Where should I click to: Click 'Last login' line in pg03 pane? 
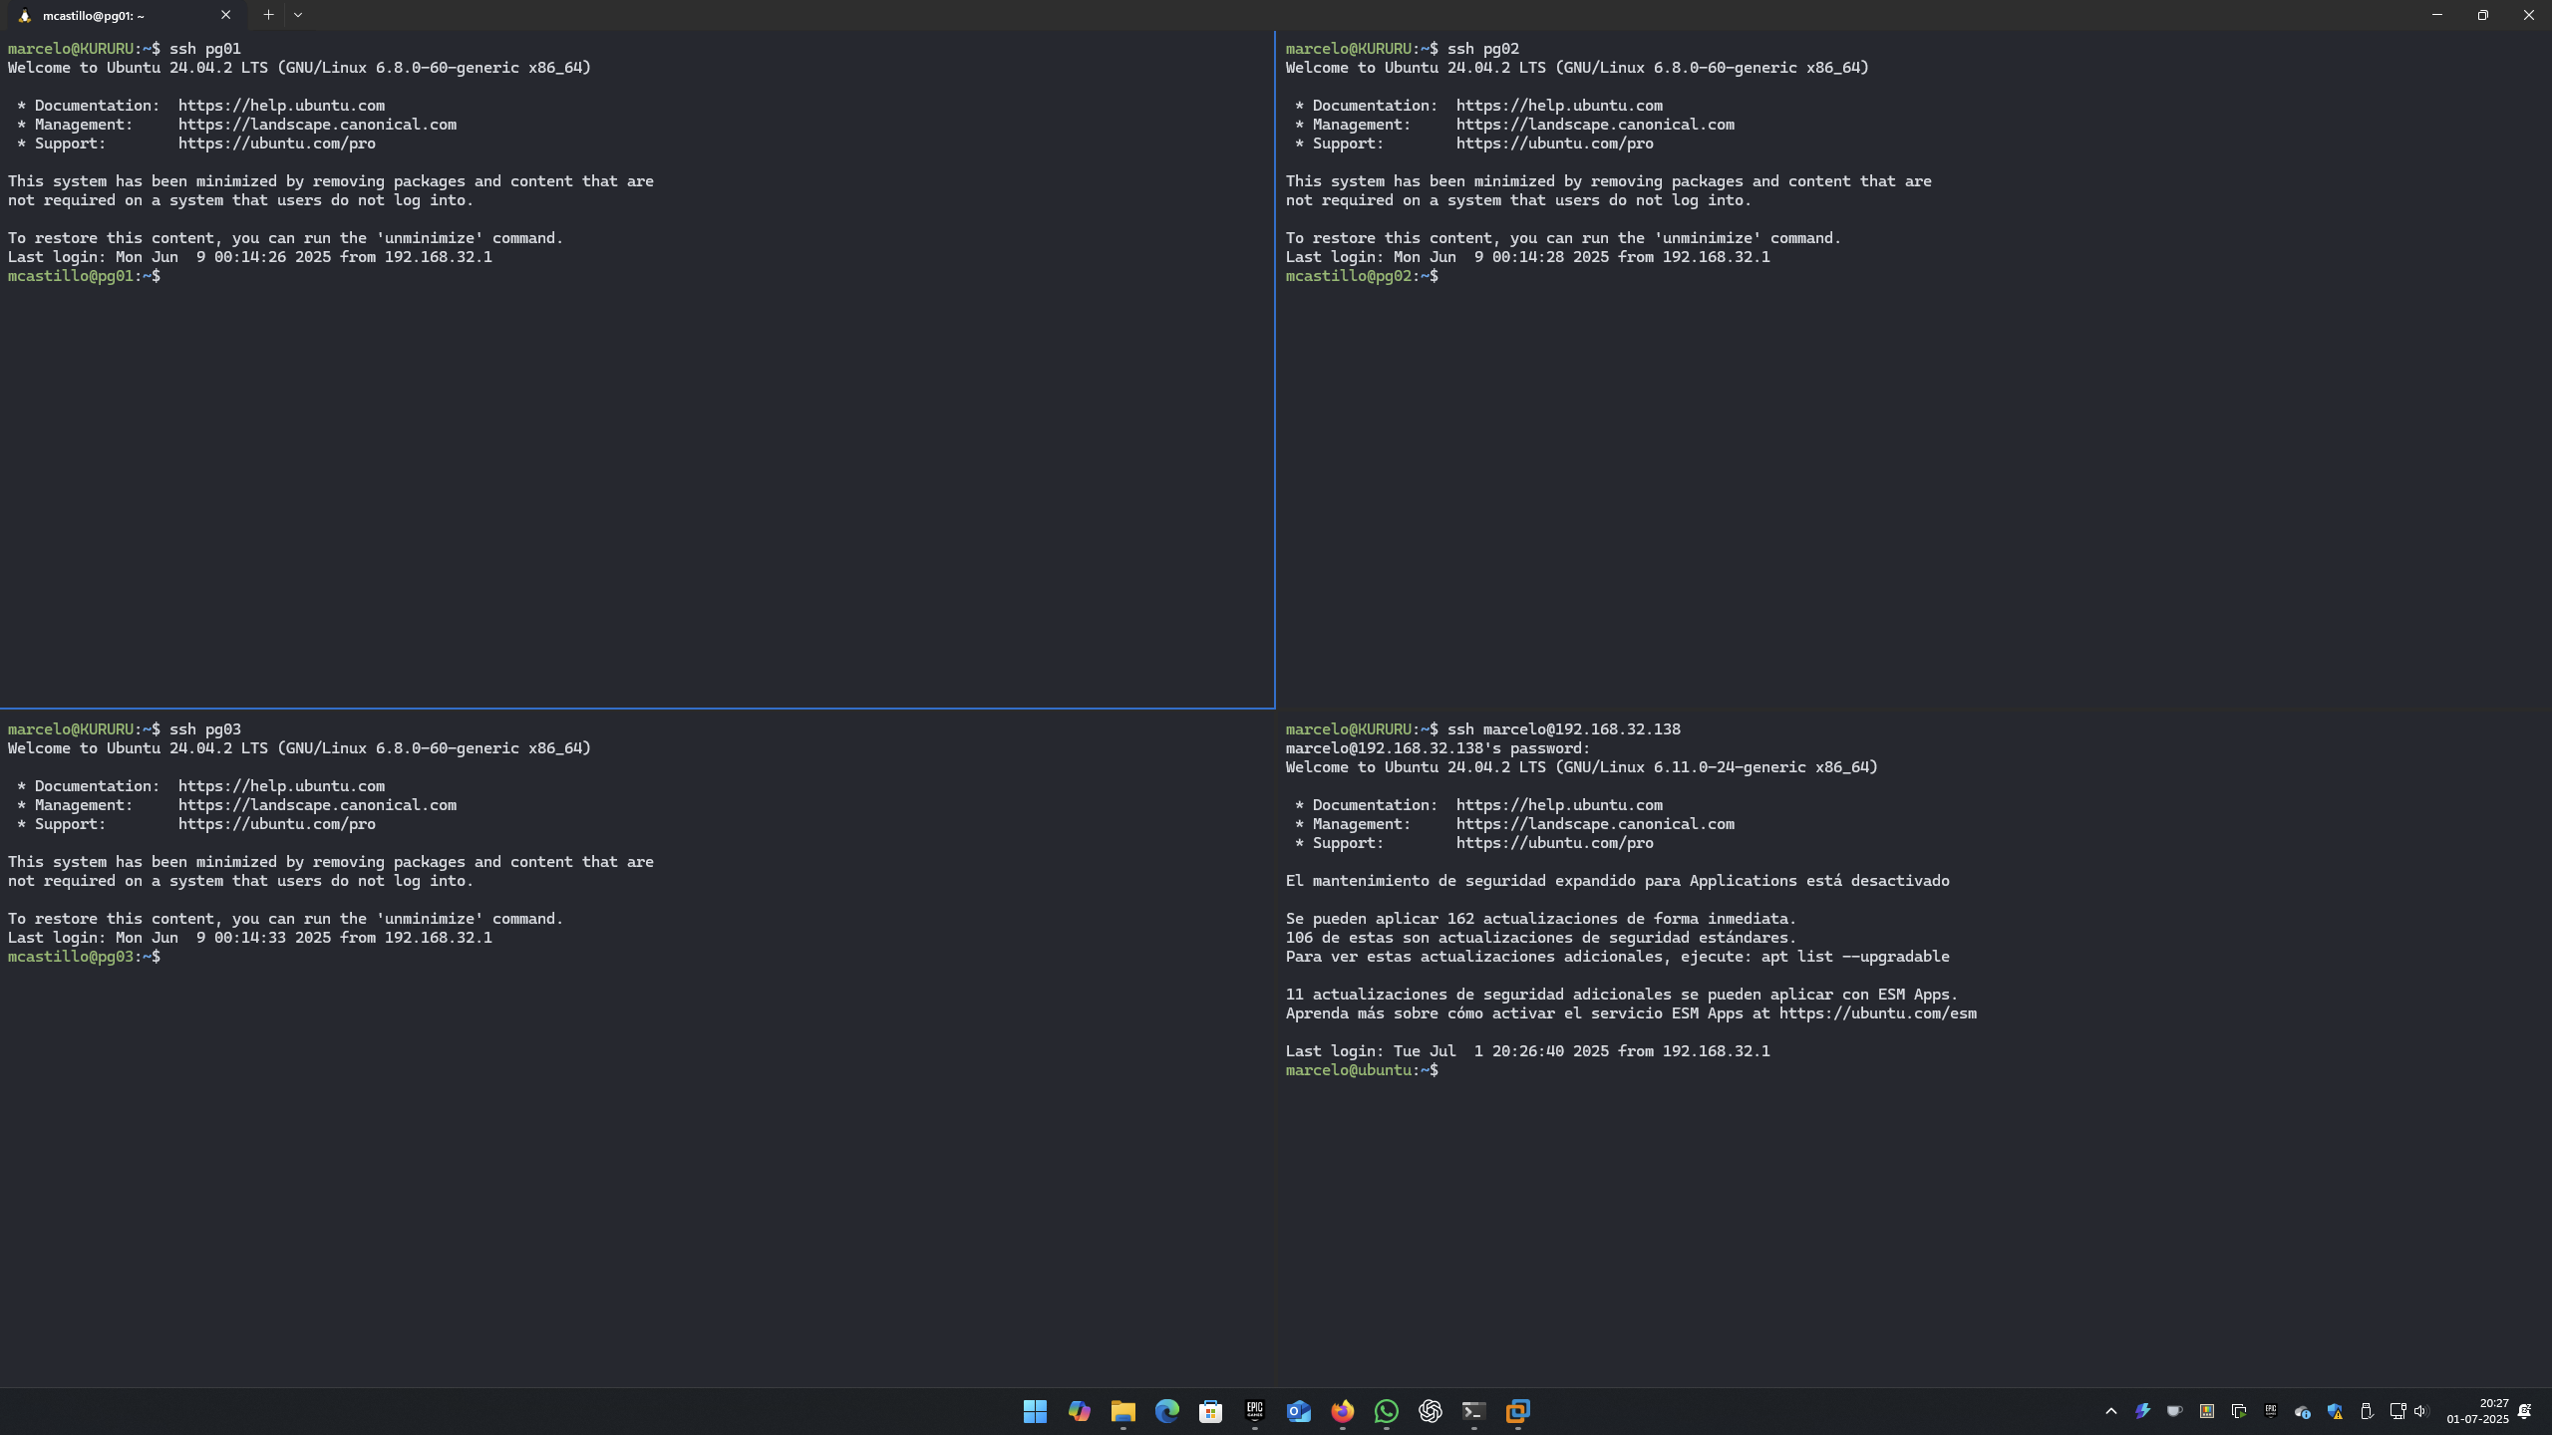click(x=250, y=938)
